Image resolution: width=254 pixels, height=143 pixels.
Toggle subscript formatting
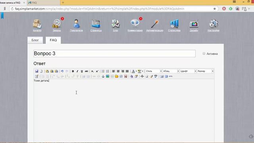click(92, 71)
